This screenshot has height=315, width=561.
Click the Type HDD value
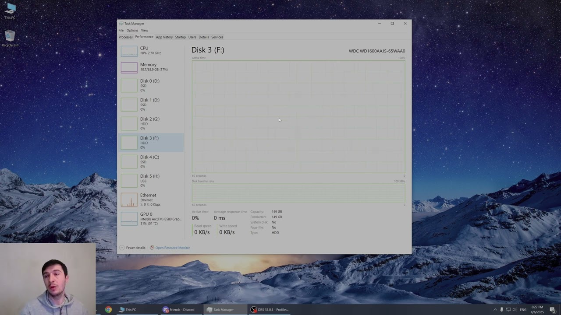pos(275,233)
